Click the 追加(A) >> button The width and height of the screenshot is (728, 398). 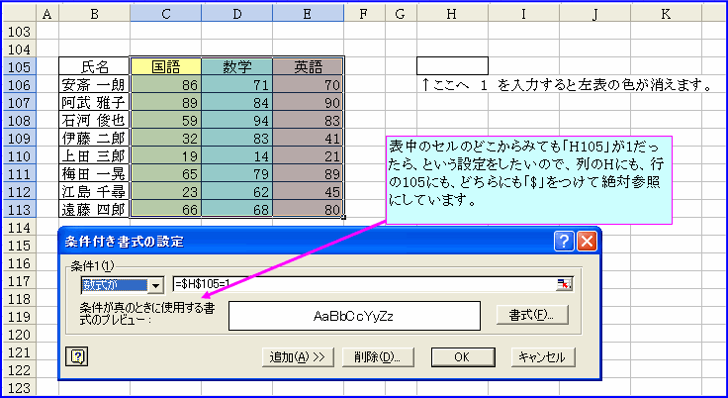click(297, 356)
